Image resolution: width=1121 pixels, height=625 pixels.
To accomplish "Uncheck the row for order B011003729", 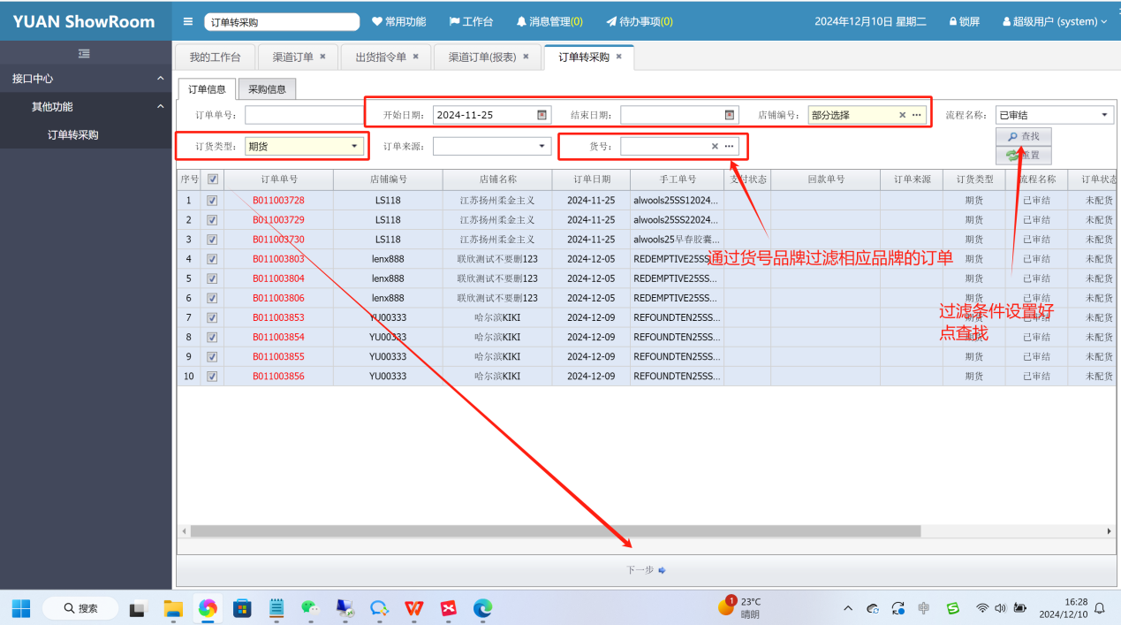I will click(x=212, y=220).
